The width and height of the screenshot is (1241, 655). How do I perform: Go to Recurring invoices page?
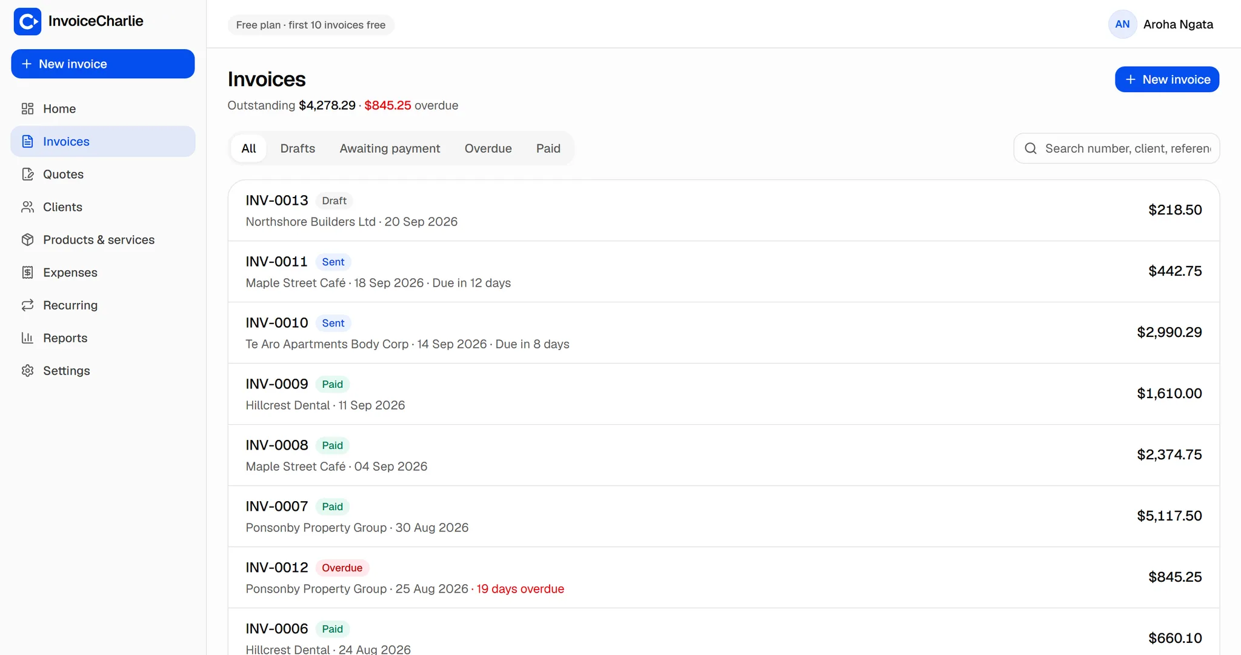tap(103, 305)
